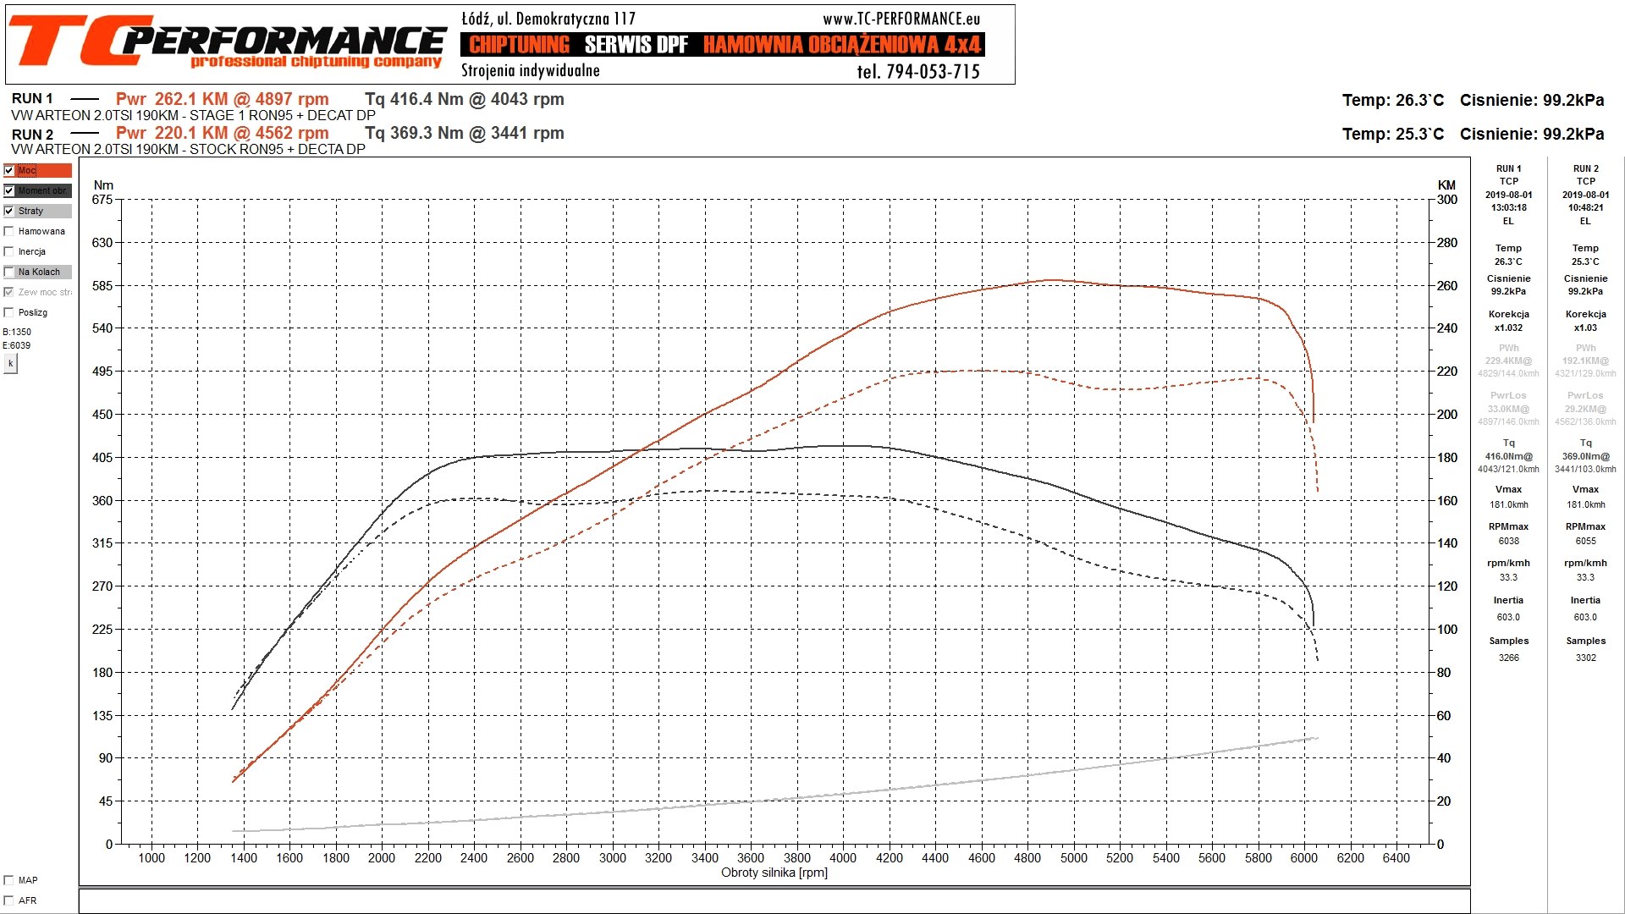The width and height of the screenshot is (1625, 914).
Task: Enable the MAP checkbox
Action: [9, 880]
